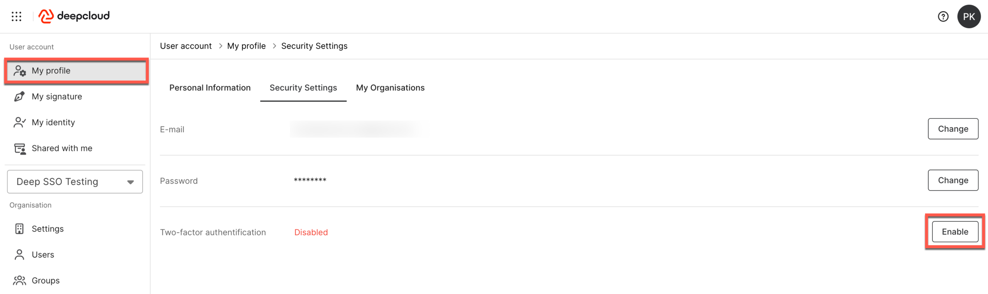Screen dimensions: 988x294
Task: Click the My signature pen icon
Action: (x=19, y=96)
